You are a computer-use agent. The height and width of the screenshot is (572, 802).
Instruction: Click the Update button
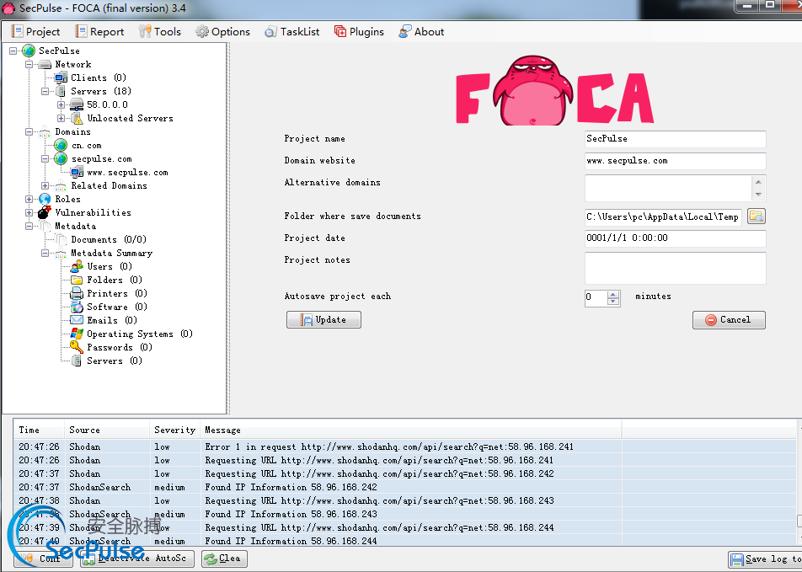[323, 320]
